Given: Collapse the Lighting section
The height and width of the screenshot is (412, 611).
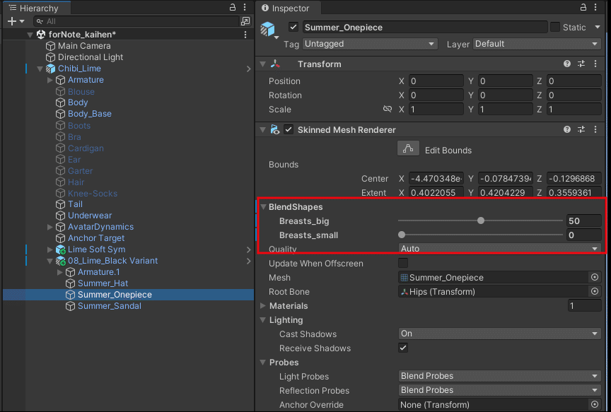Looking at the screenshot, I should [263, 319].
